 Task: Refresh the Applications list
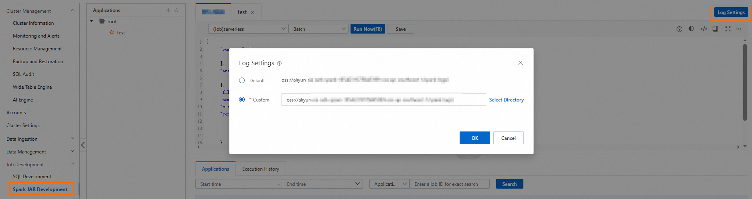click(176, 10)
